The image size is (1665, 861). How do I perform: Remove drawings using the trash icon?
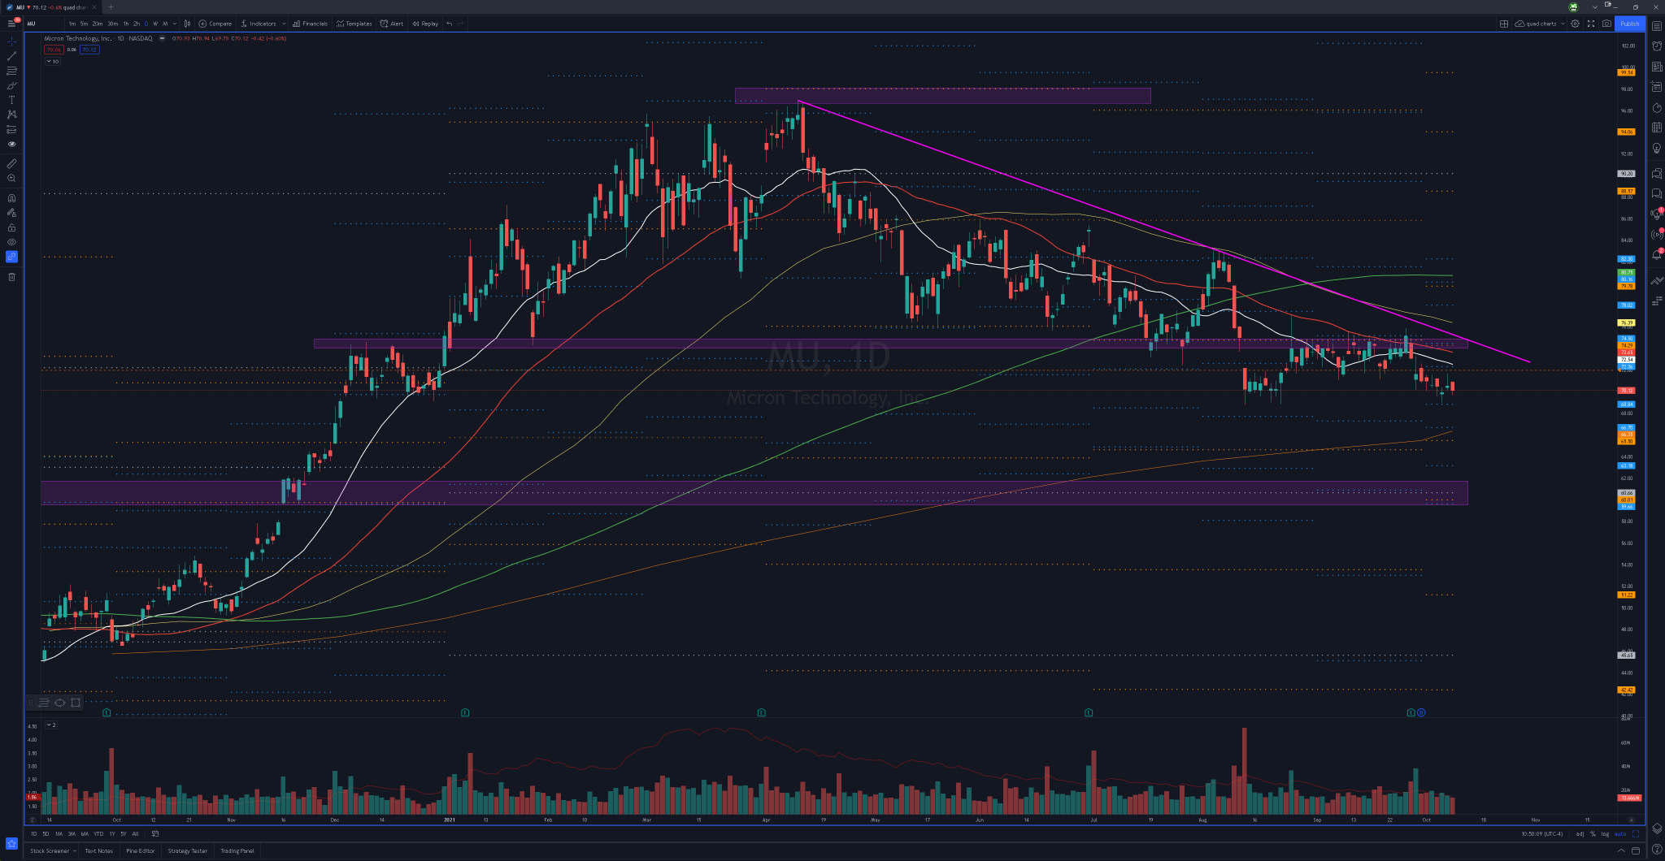(x=11, y=277)
